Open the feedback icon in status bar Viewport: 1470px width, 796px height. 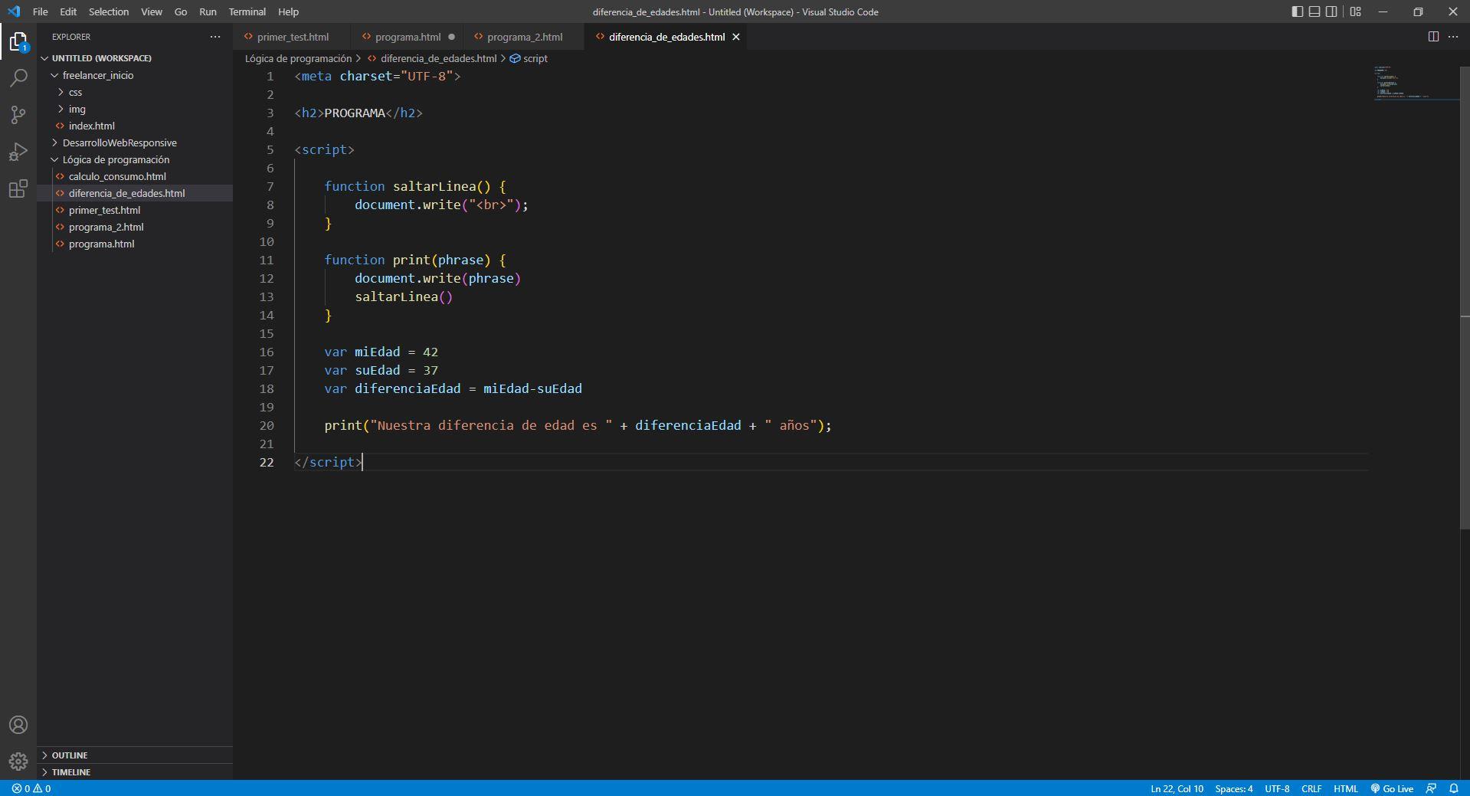[x=1431, y=788]
